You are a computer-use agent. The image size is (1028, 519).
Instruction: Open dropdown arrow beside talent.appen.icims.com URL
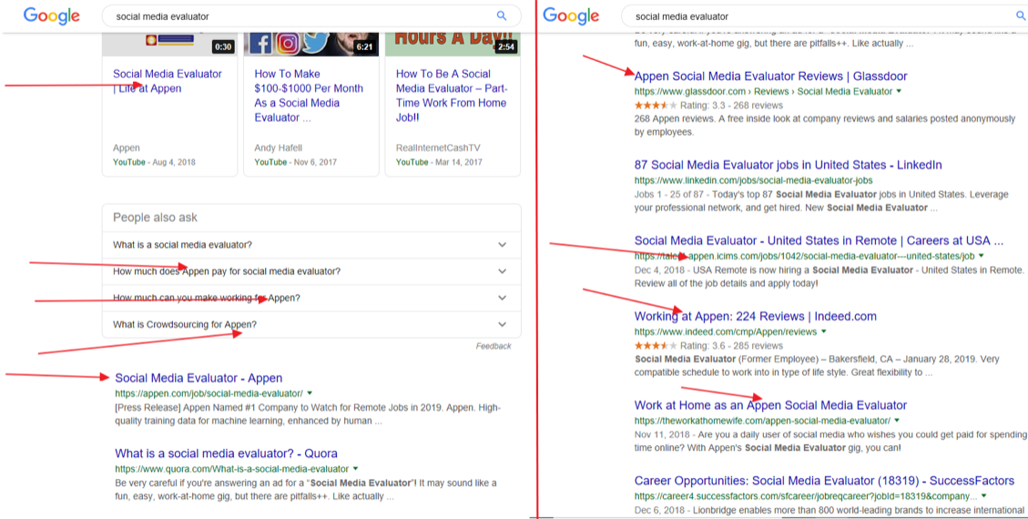point(982,256)
